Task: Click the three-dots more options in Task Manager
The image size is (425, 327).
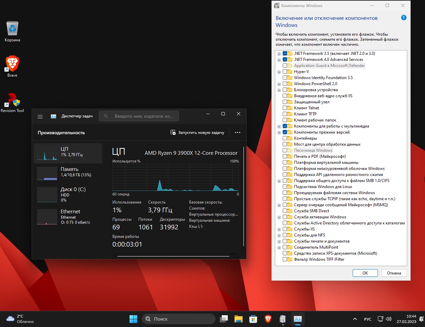Action: (x=238, y=133)
